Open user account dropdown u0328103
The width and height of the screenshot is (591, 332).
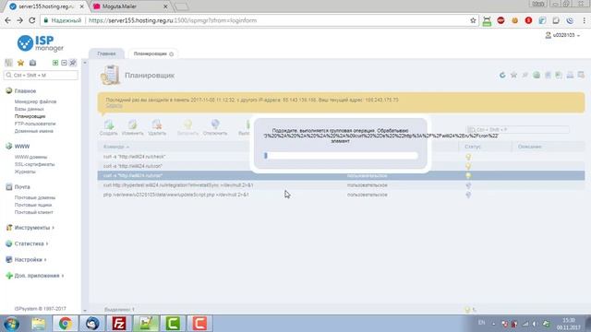pos(562,35)
